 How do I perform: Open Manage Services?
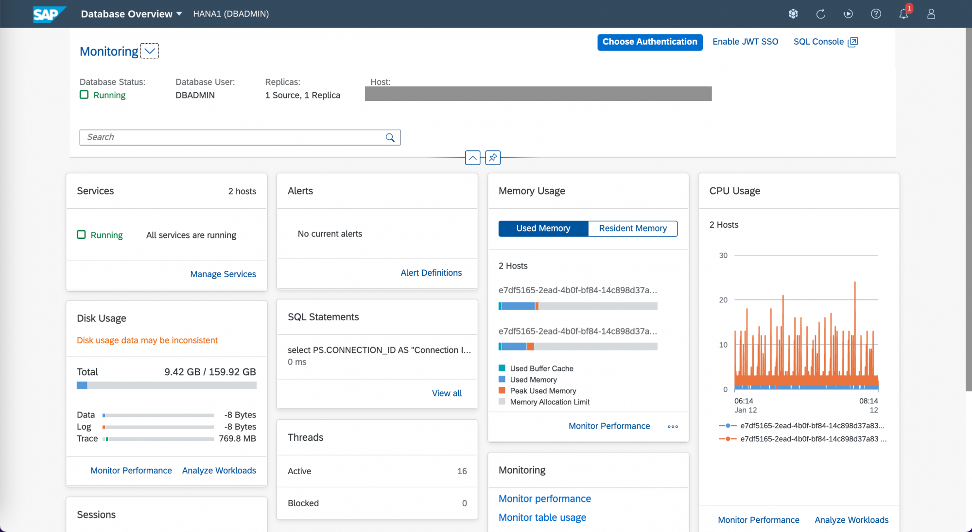coord(223,274)
